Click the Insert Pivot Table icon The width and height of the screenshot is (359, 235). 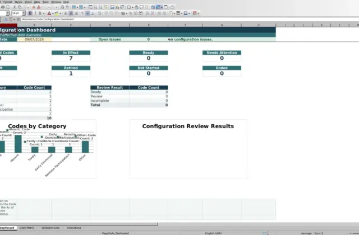click(x=122, y=7)
